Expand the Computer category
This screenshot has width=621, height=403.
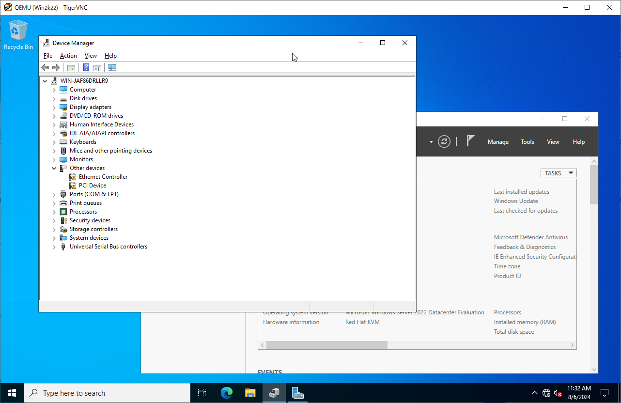pos(54,90)
